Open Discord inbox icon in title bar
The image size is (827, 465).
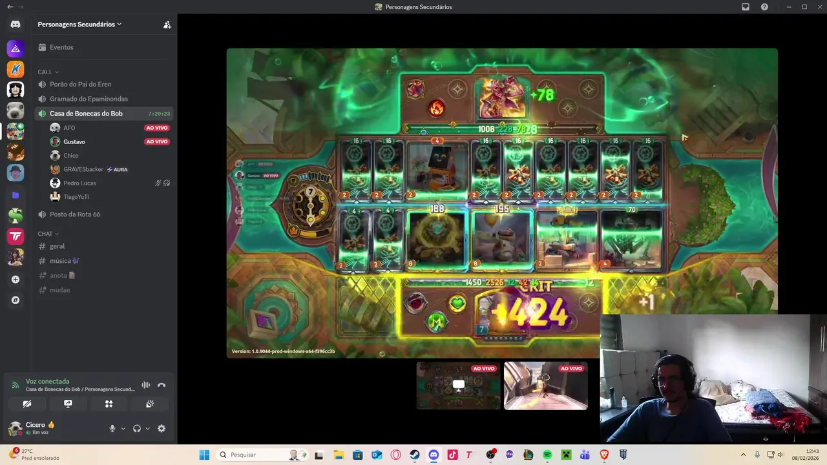pos(746,6)
